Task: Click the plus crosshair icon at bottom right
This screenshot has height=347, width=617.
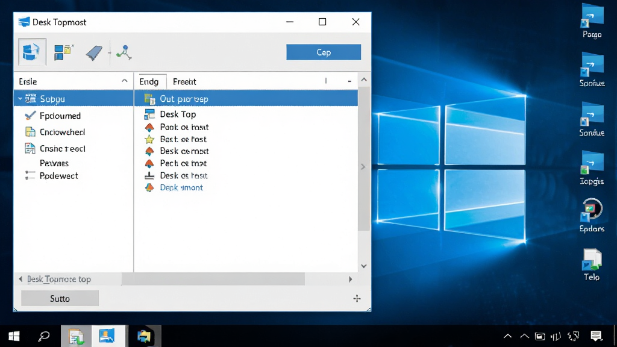Action: tap(357, 299)
